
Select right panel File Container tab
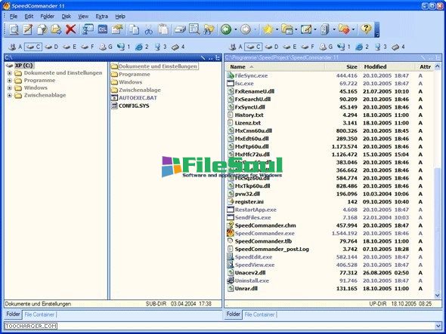tap(260, 314)
